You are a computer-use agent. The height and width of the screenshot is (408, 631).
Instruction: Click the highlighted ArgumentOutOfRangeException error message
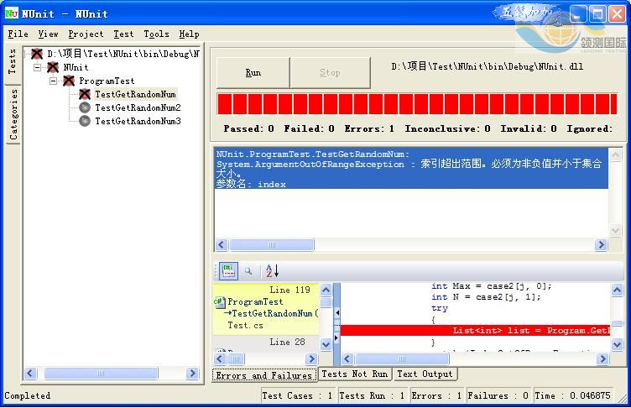[410, 169]
